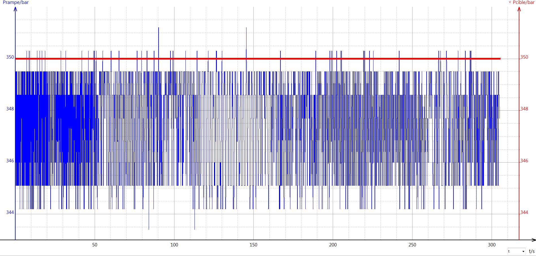Image resolution: width=536 pixels, height=256 pixels.
Task: Click the × marker beside Pcible/bar
Action: tap(510, 2)
